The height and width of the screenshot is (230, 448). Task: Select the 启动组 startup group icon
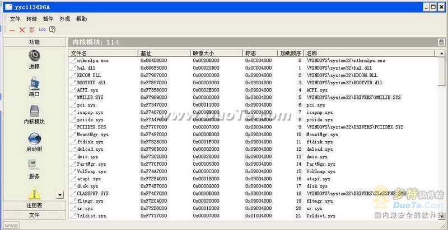tap(34, 138)
